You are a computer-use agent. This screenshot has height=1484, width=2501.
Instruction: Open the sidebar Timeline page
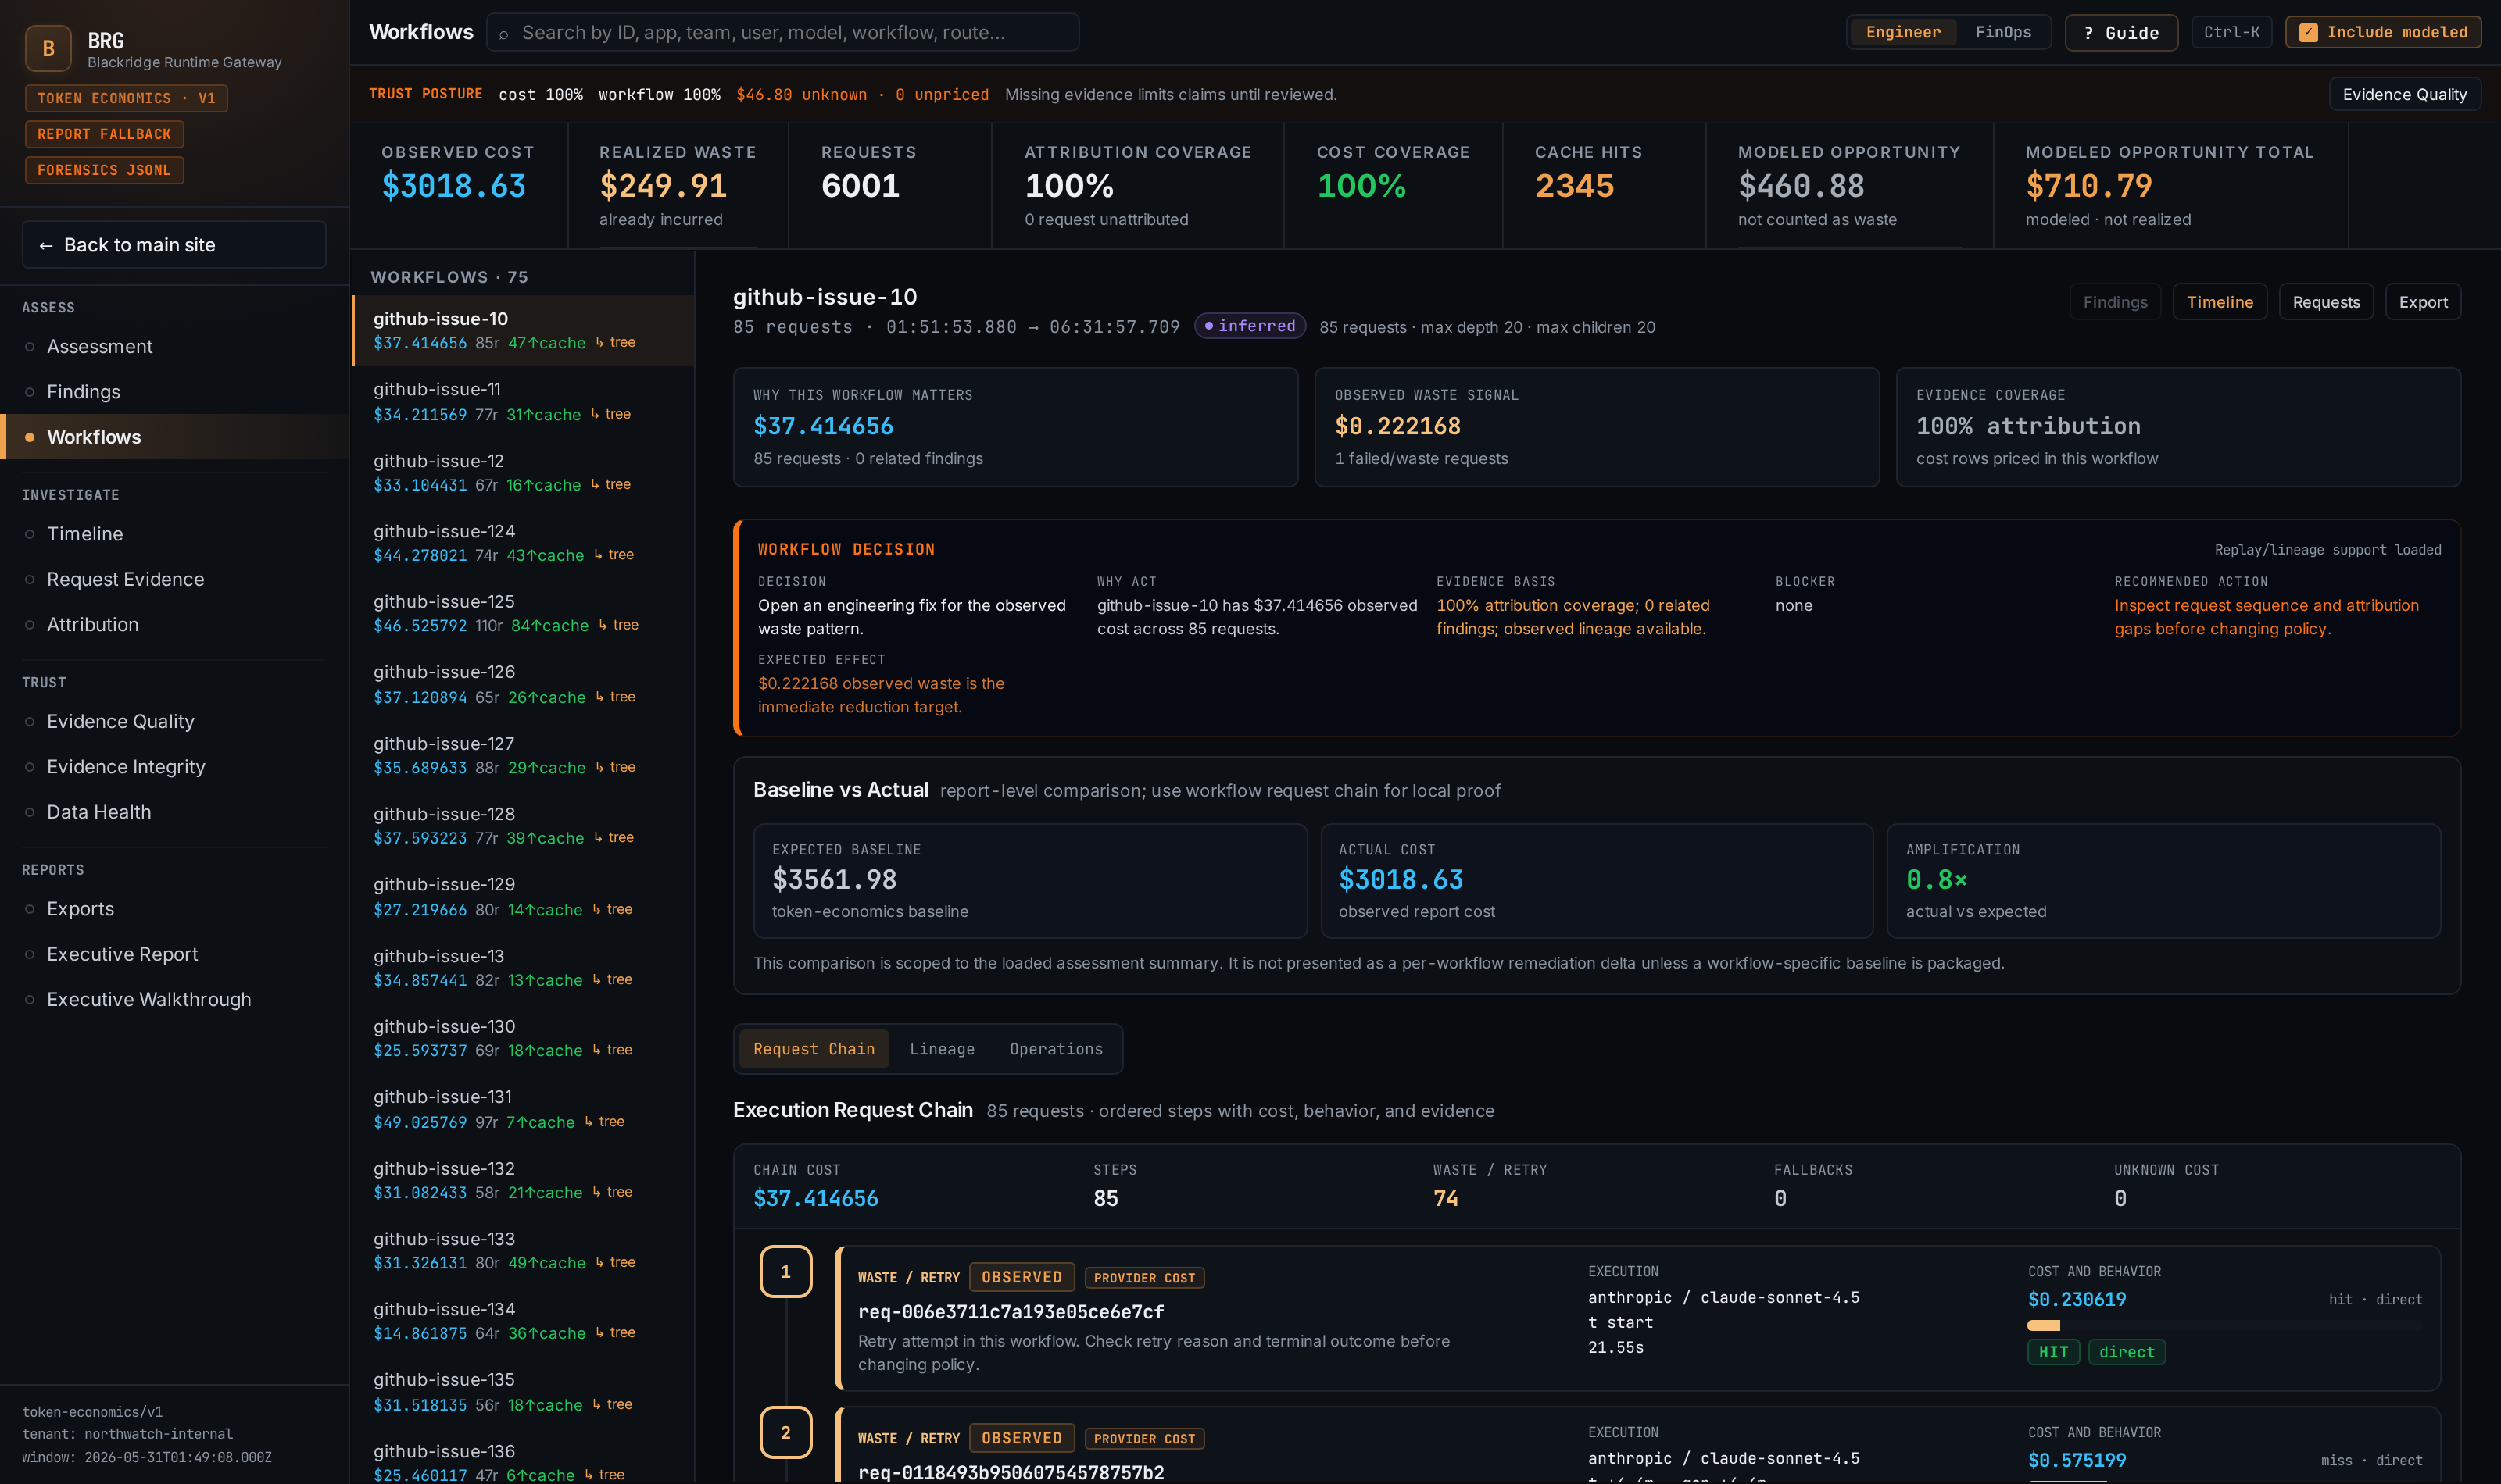(174, 533)
